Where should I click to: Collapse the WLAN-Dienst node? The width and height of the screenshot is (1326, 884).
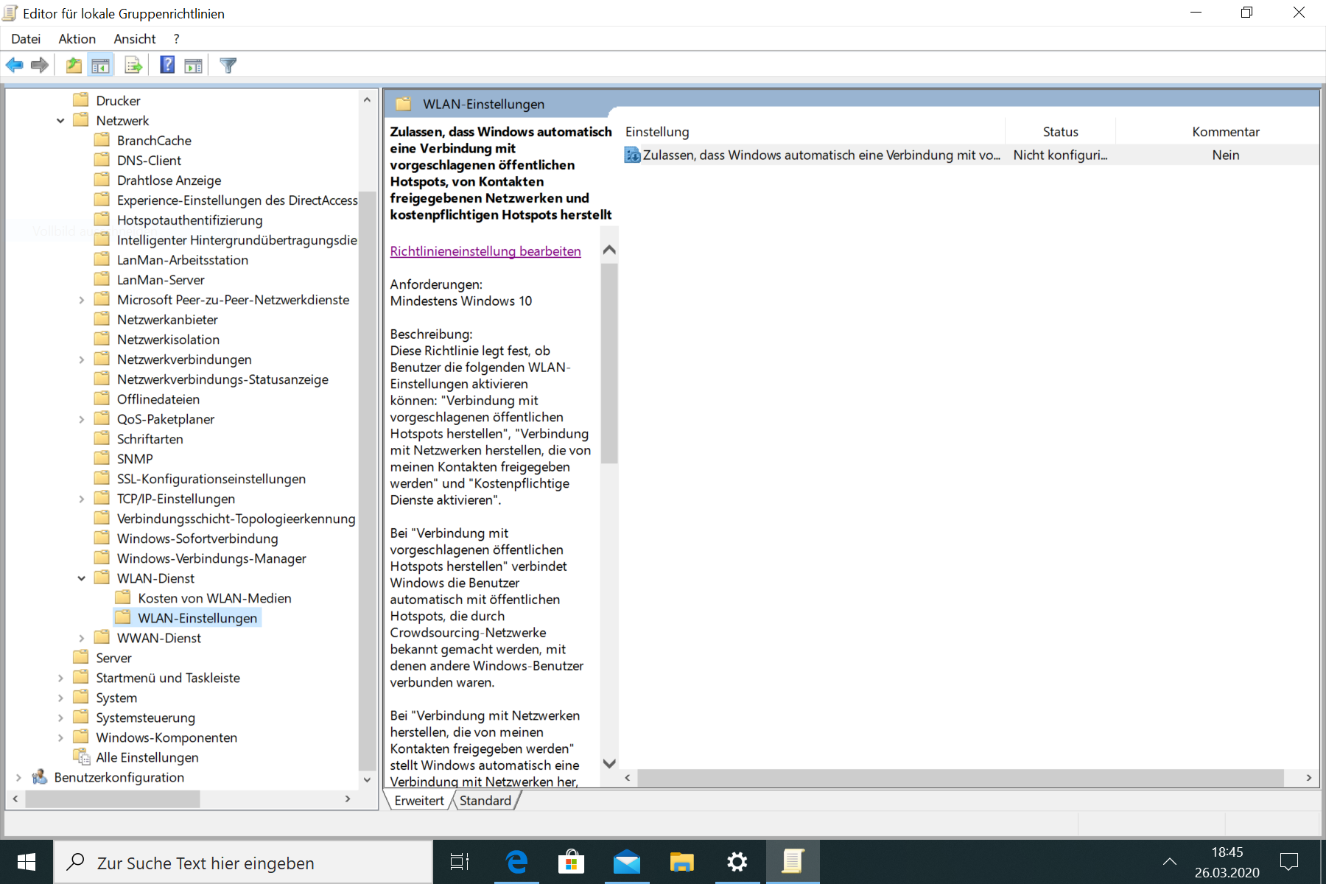pyautogui.click(x=81, y=578)
